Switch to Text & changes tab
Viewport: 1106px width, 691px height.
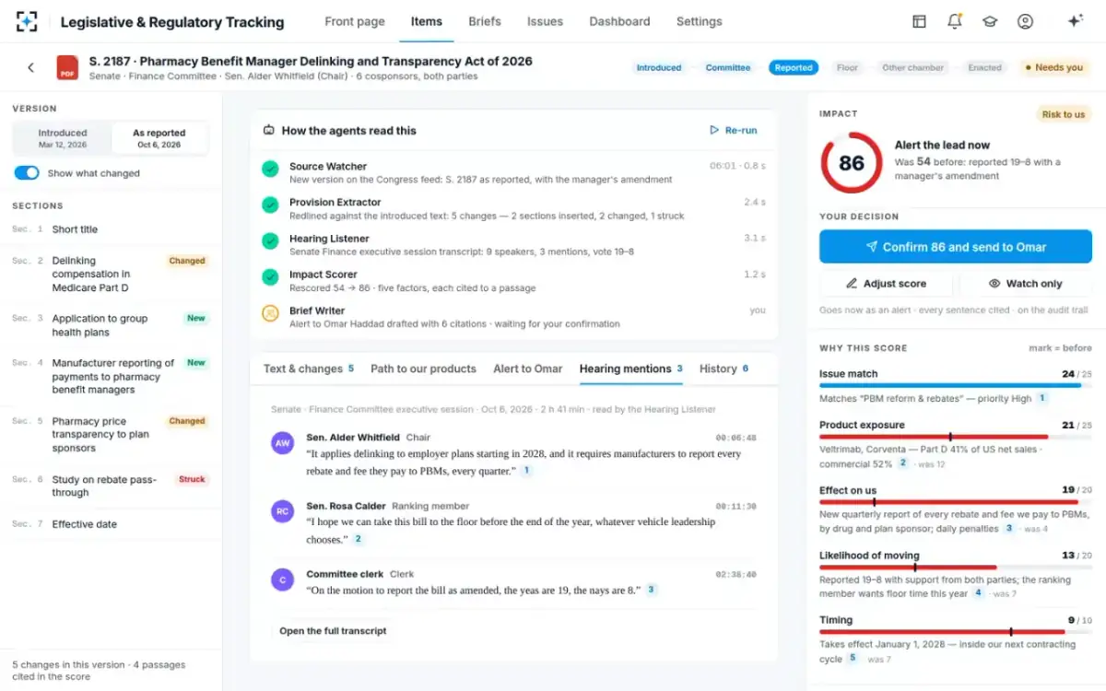point(309,369)
